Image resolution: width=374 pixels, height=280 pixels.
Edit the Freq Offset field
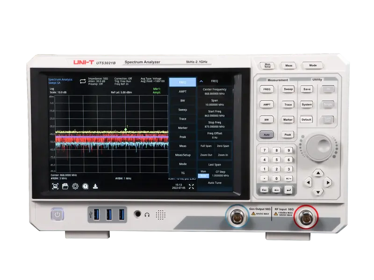[x=215, y=135]
